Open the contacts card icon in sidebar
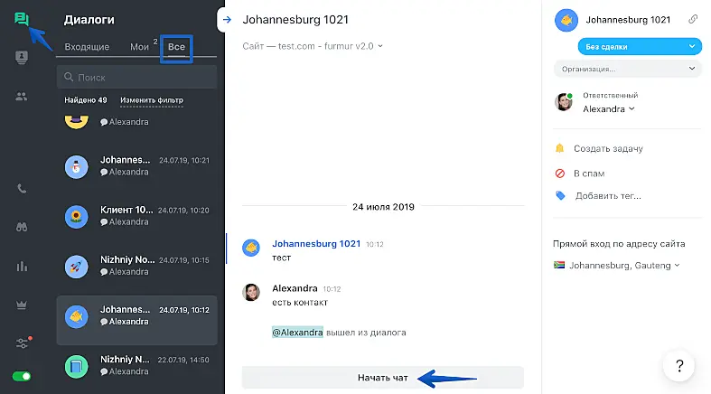Screen dimensions: 711x394 22,58
